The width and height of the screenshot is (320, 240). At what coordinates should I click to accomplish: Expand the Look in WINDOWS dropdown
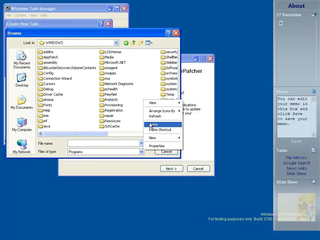pos(116,42)
